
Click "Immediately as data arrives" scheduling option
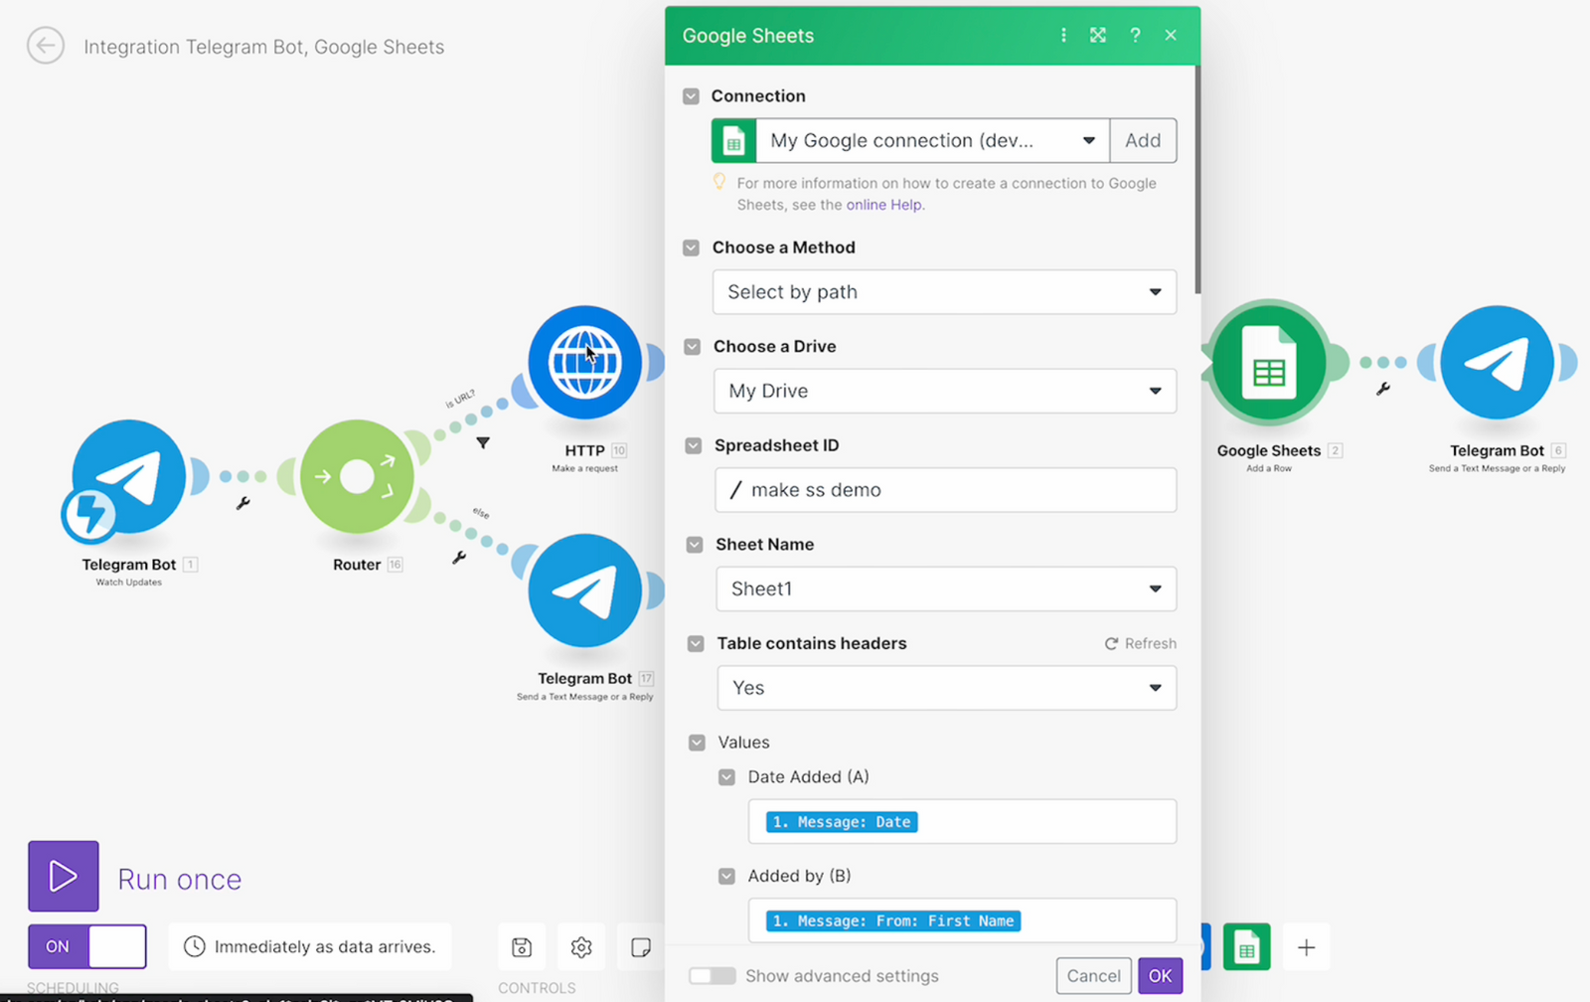310,946
